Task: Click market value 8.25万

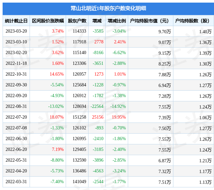Action: 165,64
